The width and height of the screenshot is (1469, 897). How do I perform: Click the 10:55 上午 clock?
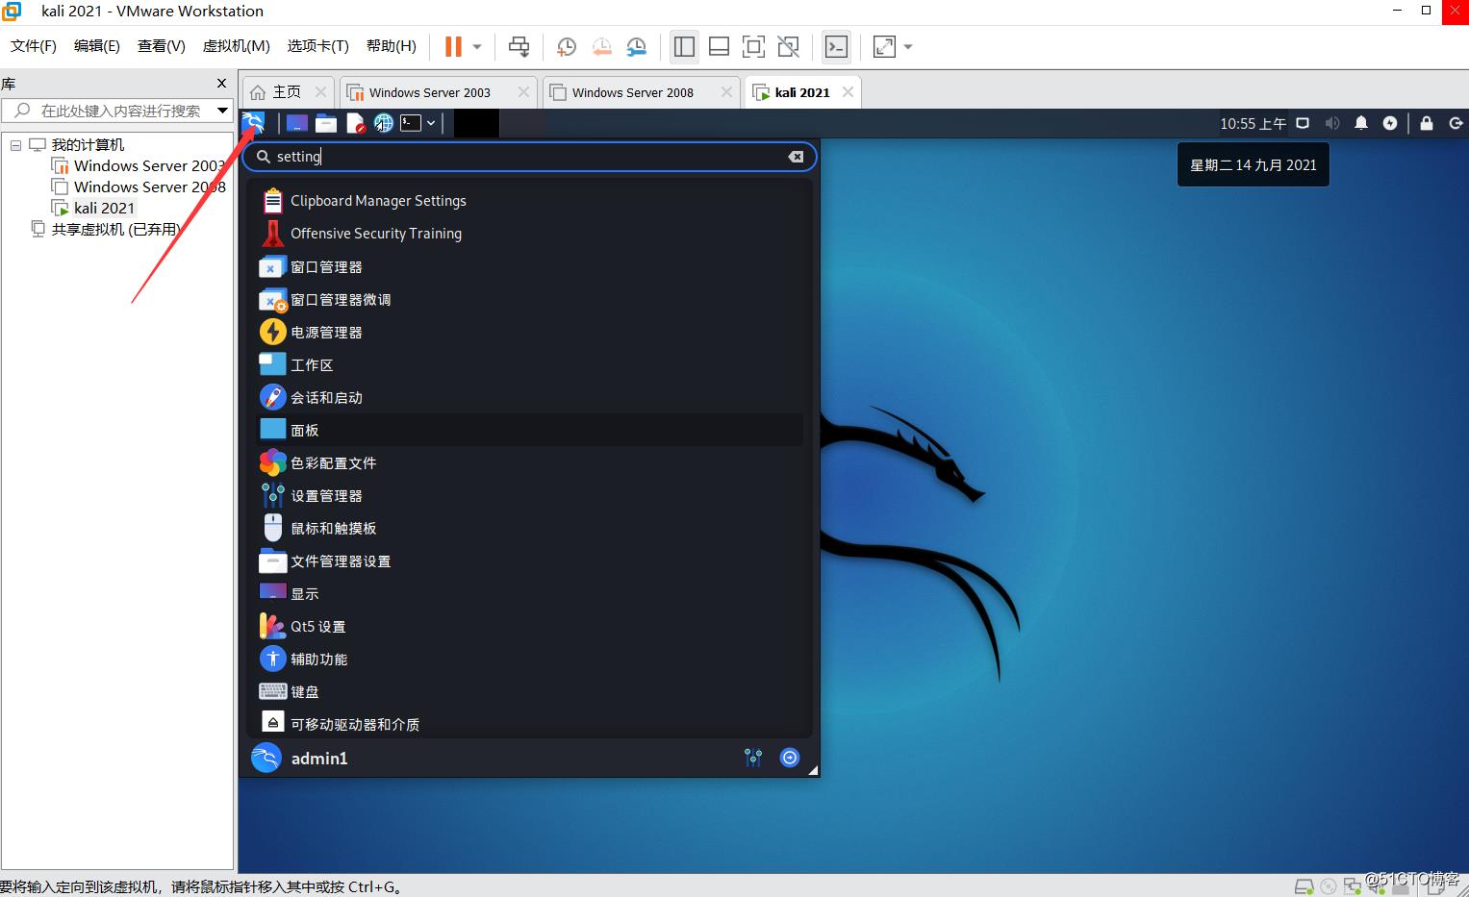[x=1253, y=123]
